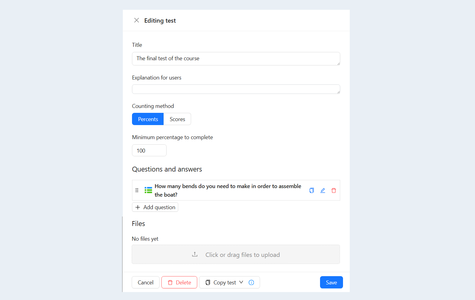
Task: Click the drag files to upload zone
Action: point(236,254)
